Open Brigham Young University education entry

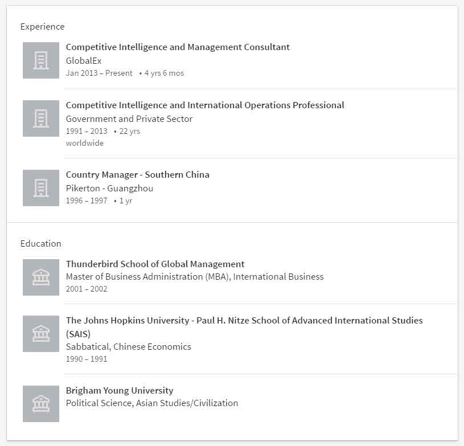pos(120,390)
